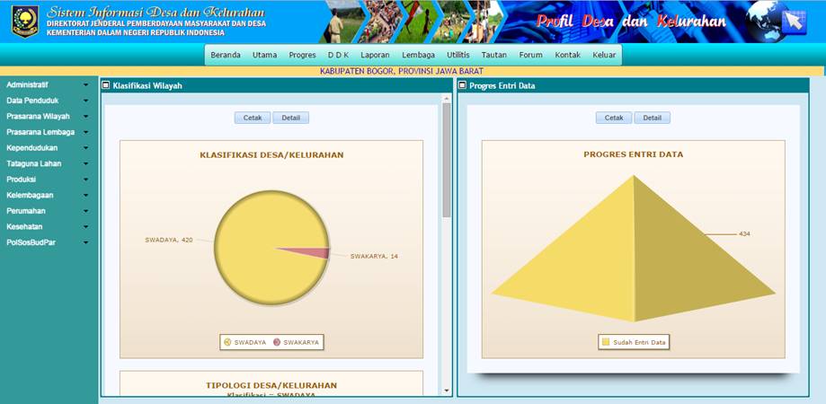Click the 'SWAKARYA, 14' pie label
826x404 pixels.
[x=374, y=256]
